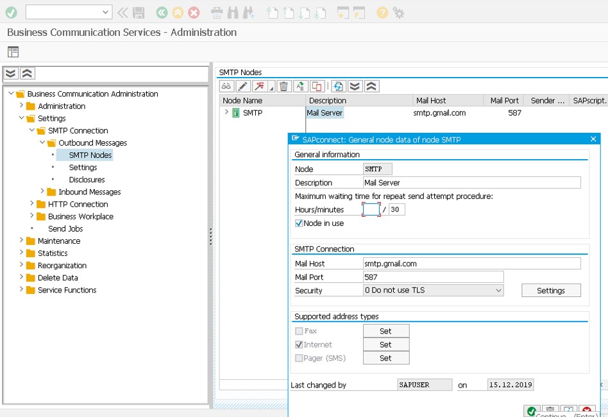The width and height of the screenshot is (608, 417).
Task: Expand the Administration folder
Action: click(x=22, y=105)
